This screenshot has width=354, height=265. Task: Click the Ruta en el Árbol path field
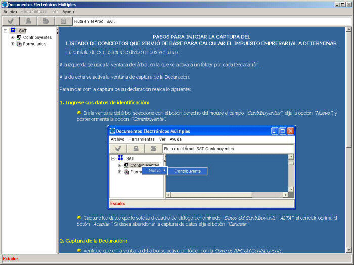point(212,21)
